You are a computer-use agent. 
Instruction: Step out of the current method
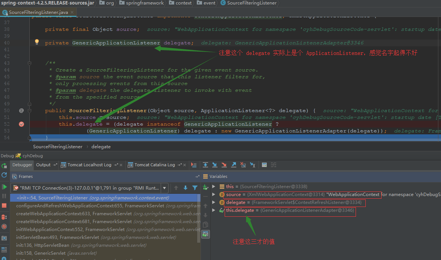click(x=234, y=165)
